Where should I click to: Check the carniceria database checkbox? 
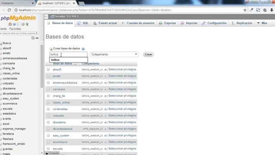tap(49, 89)
